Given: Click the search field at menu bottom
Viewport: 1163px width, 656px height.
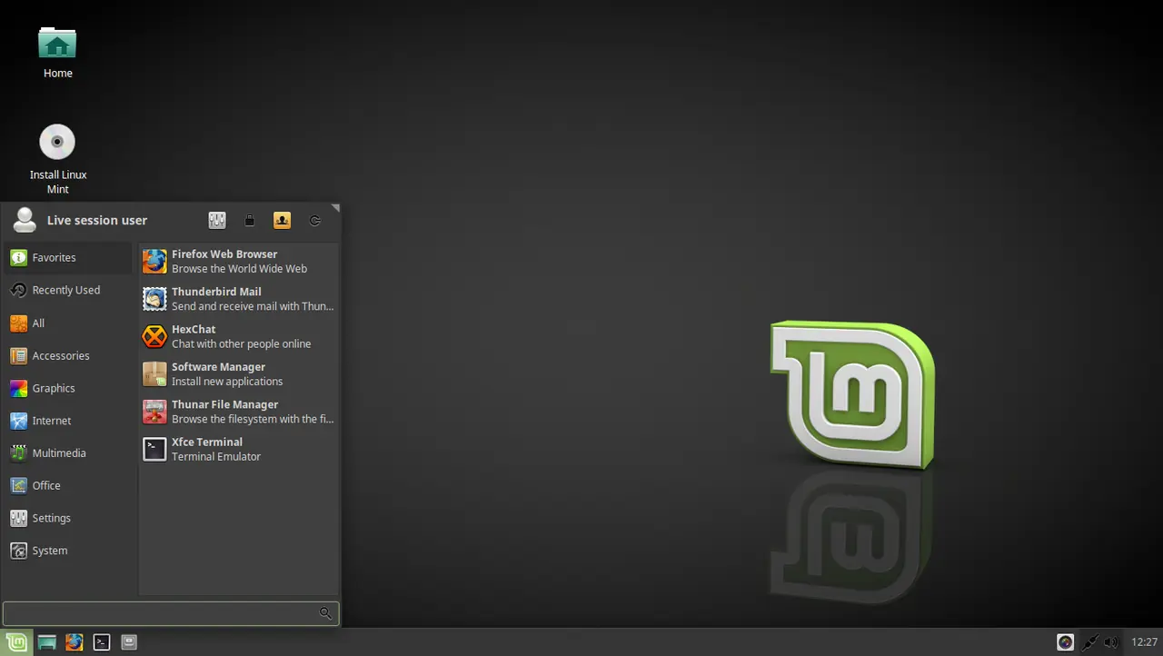Looking at the screenshot, I should tap(164, 613).
